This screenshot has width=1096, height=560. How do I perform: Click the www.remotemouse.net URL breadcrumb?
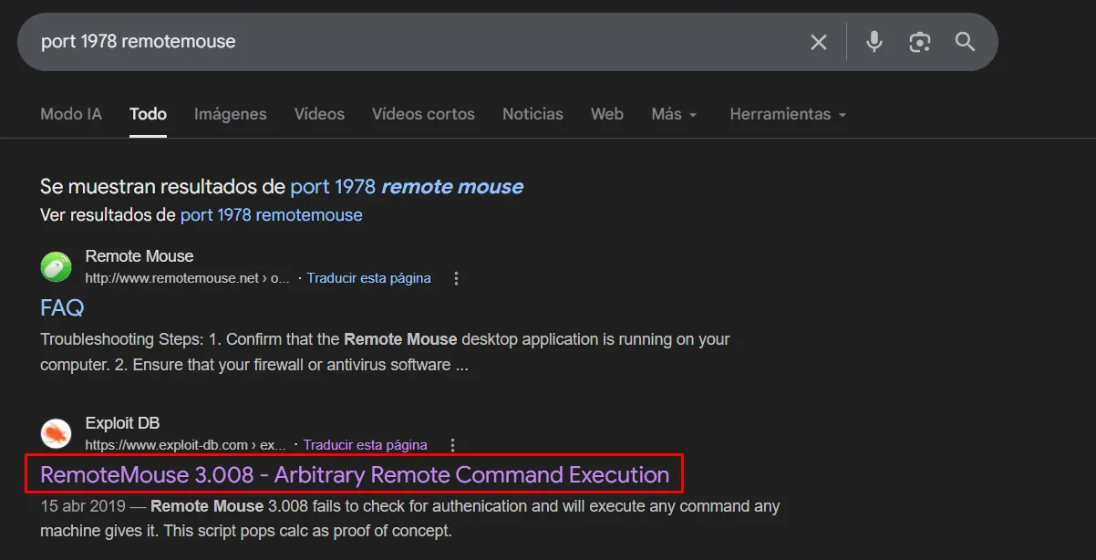click(187, 278)
